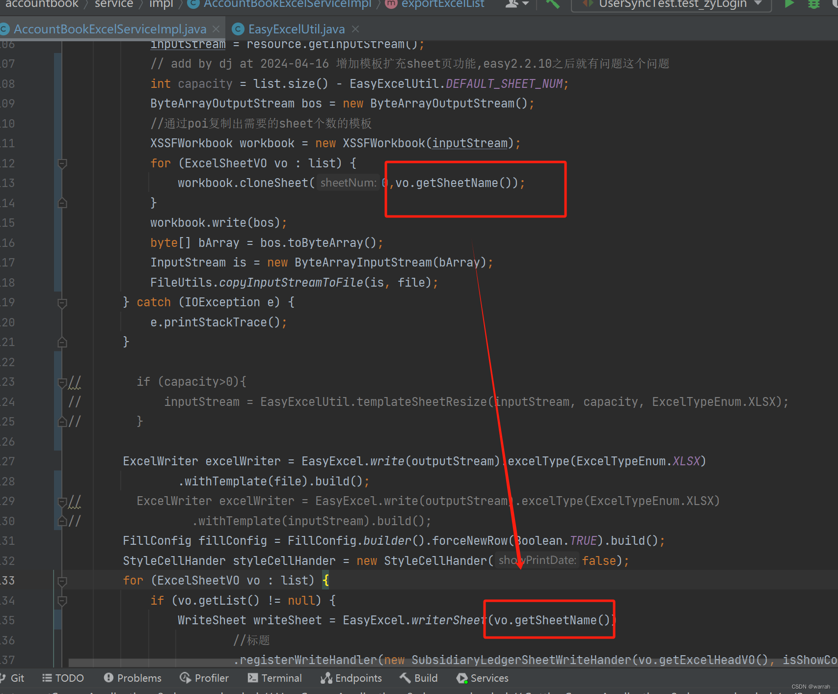This screenshot has width=838, height=694.
Task: Click AccountBookExcelServiceImpl class breadcrumb
Action: (280, 4)
